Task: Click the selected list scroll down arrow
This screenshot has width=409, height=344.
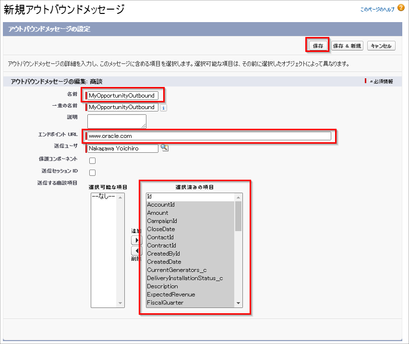Action: pyautogui.click(x=238, y=303)
